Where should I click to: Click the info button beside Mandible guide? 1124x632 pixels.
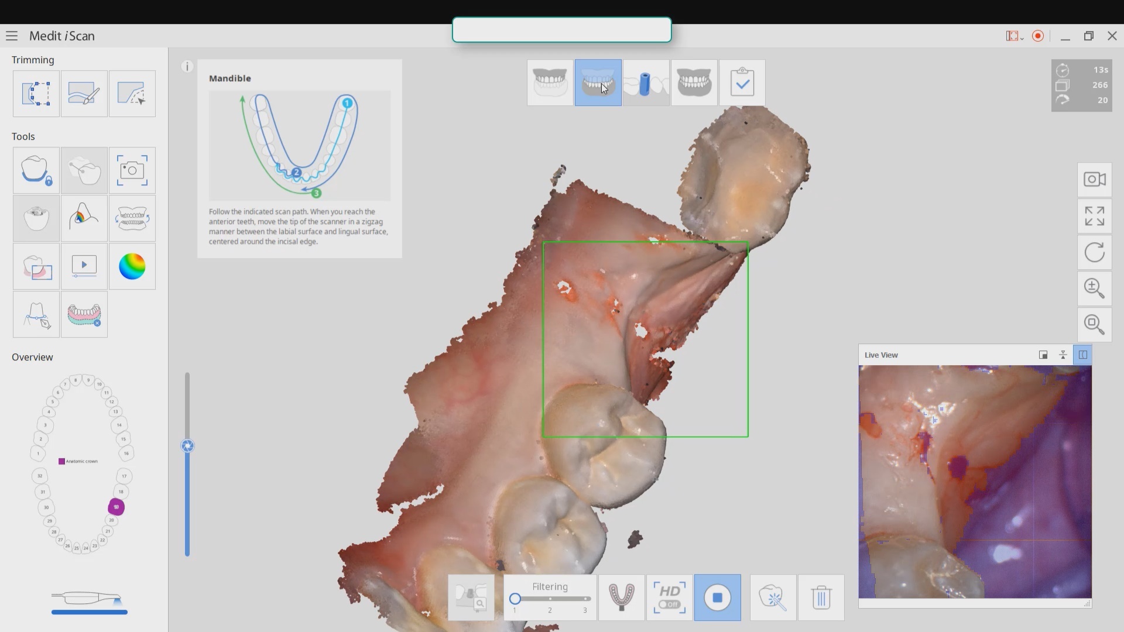pos(187,67)
